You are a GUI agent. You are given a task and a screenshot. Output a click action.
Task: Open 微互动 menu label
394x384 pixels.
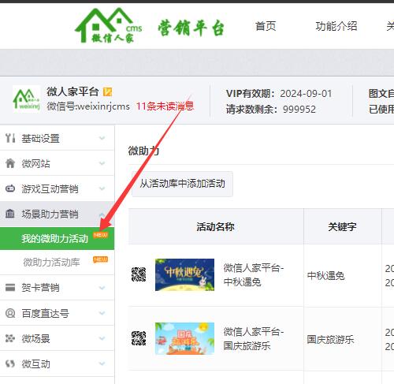(x=35, y=364)
